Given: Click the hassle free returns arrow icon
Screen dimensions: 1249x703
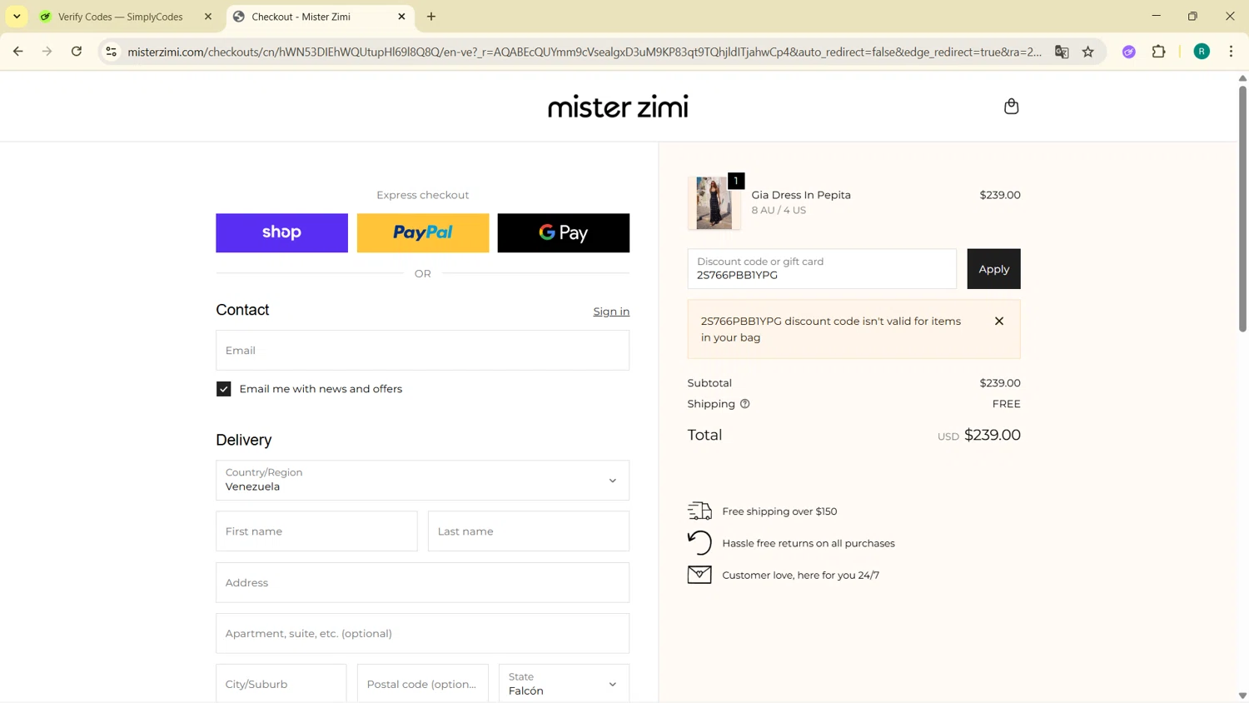Looking at the screenshot, I should pyautogui.click(x=699, y=543).
